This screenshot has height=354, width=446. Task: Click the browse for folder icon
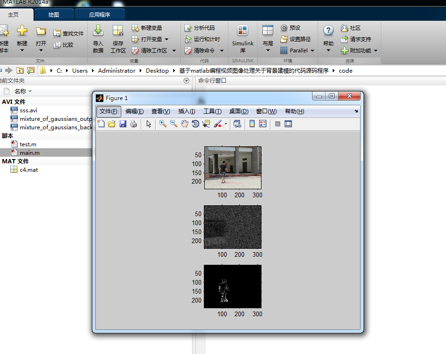coord(31,70)
